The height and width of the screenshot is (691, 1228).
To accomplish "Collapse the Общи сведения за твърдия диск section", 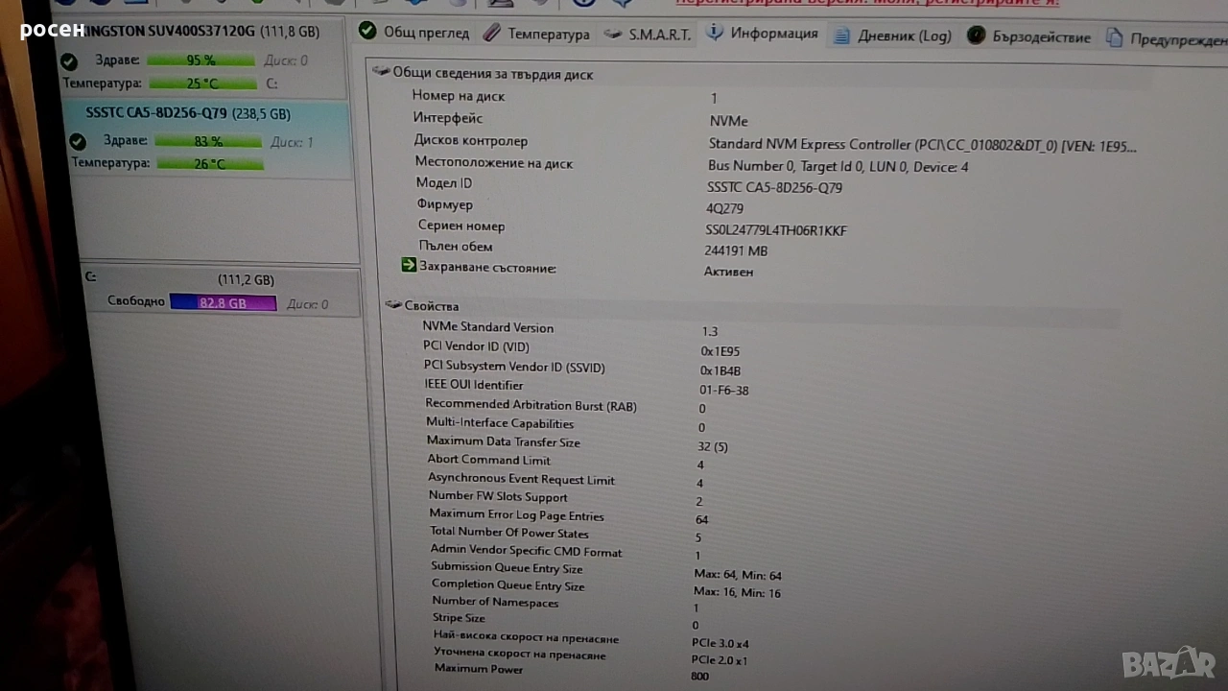I will [380, 72].
